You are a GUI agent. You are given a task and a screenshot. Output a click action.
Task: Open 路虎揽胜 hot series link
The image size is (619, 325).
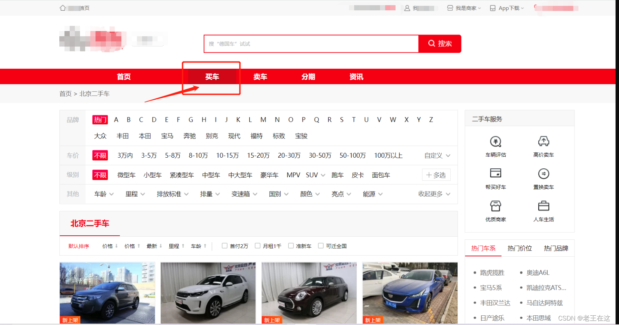coord(492,273)
